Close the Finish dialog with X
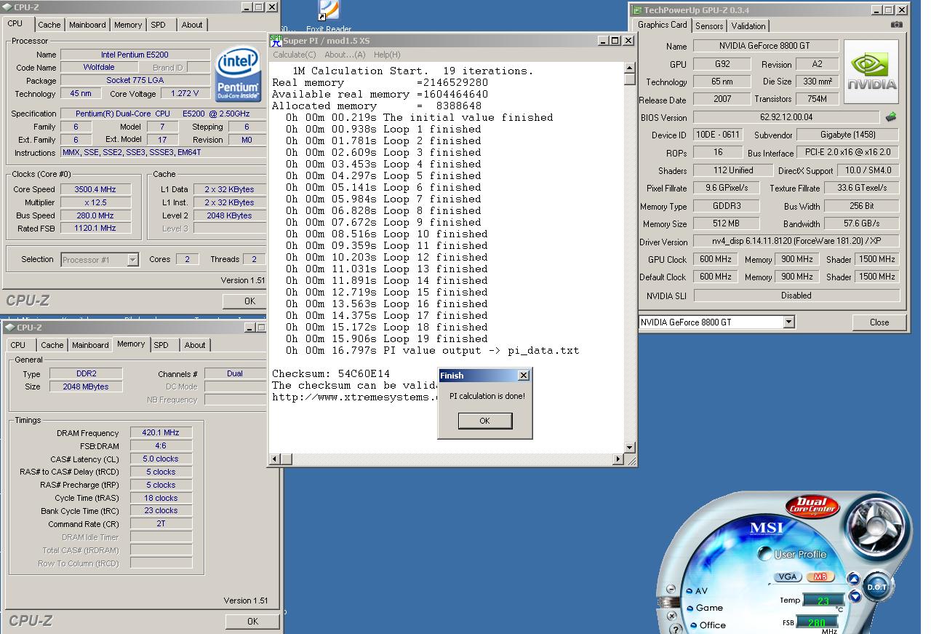The height and width of the screenshot is (634, 931). [x=523, y=376]
